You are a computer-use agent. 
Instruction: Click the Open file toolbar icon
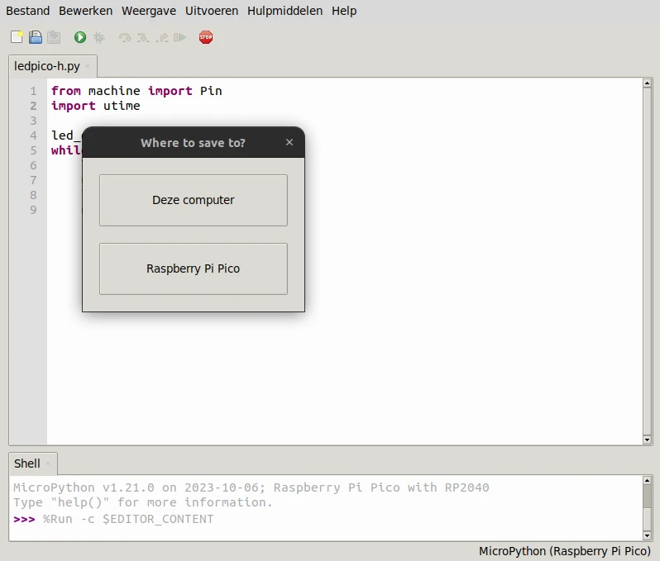36,37
